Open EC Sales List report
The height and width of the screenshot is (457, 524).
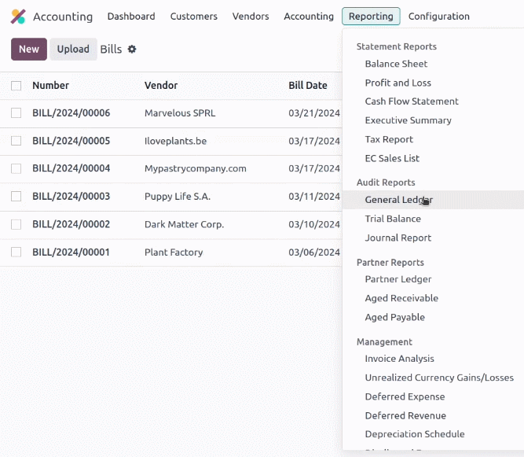392,158
